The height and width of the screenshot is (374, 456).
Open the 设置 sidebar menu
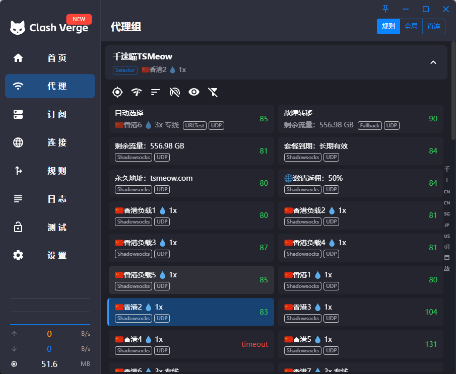(x=50, y=255)
